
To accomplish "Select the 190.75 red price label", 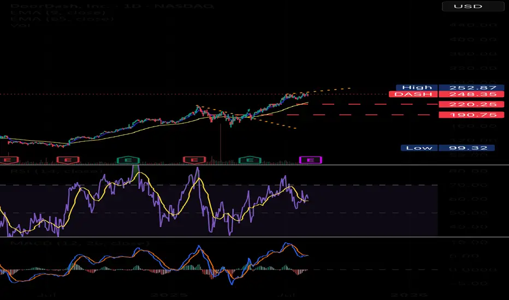I will point(471,115).
